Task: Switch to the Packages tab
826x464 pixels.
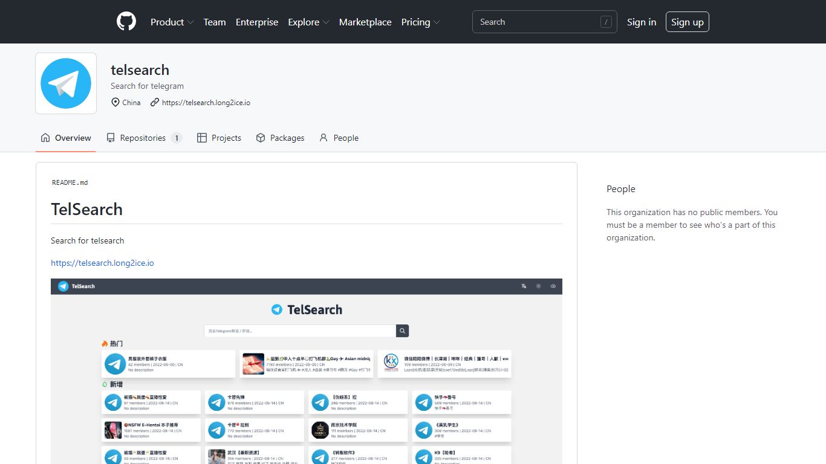Action: point(280,138)
